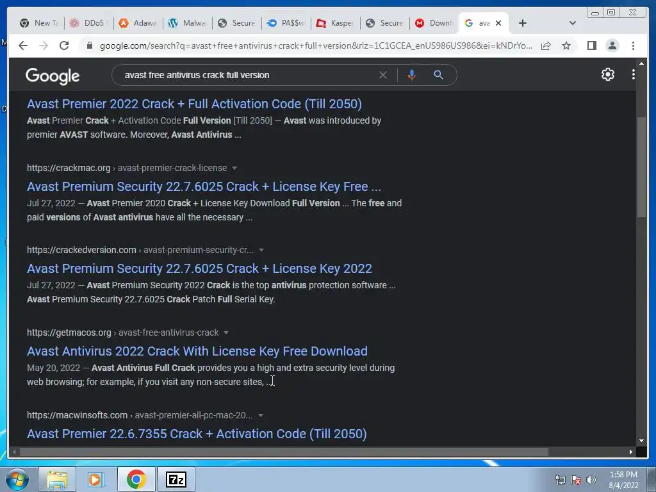Switch to the PA$$w tab
This screenshot has width=656, height=492.
pos(286,23)
